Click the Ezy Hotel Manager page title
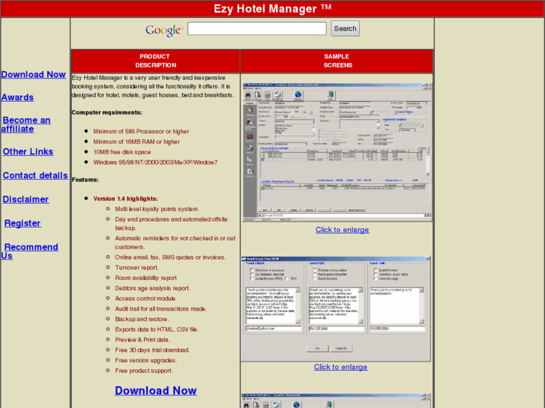Viewport: 545px width, 408px height. tap(273, 9)
